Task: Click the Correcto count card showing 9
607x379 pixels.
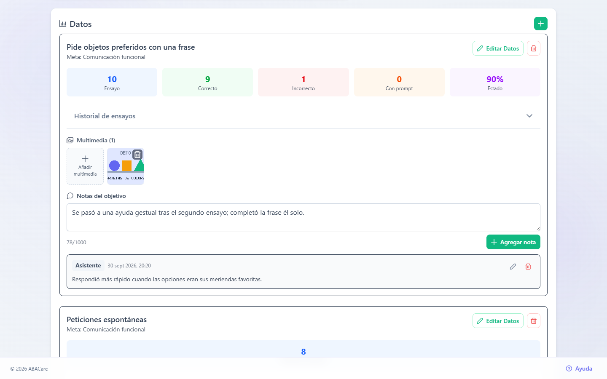Action: coord(208,82)
